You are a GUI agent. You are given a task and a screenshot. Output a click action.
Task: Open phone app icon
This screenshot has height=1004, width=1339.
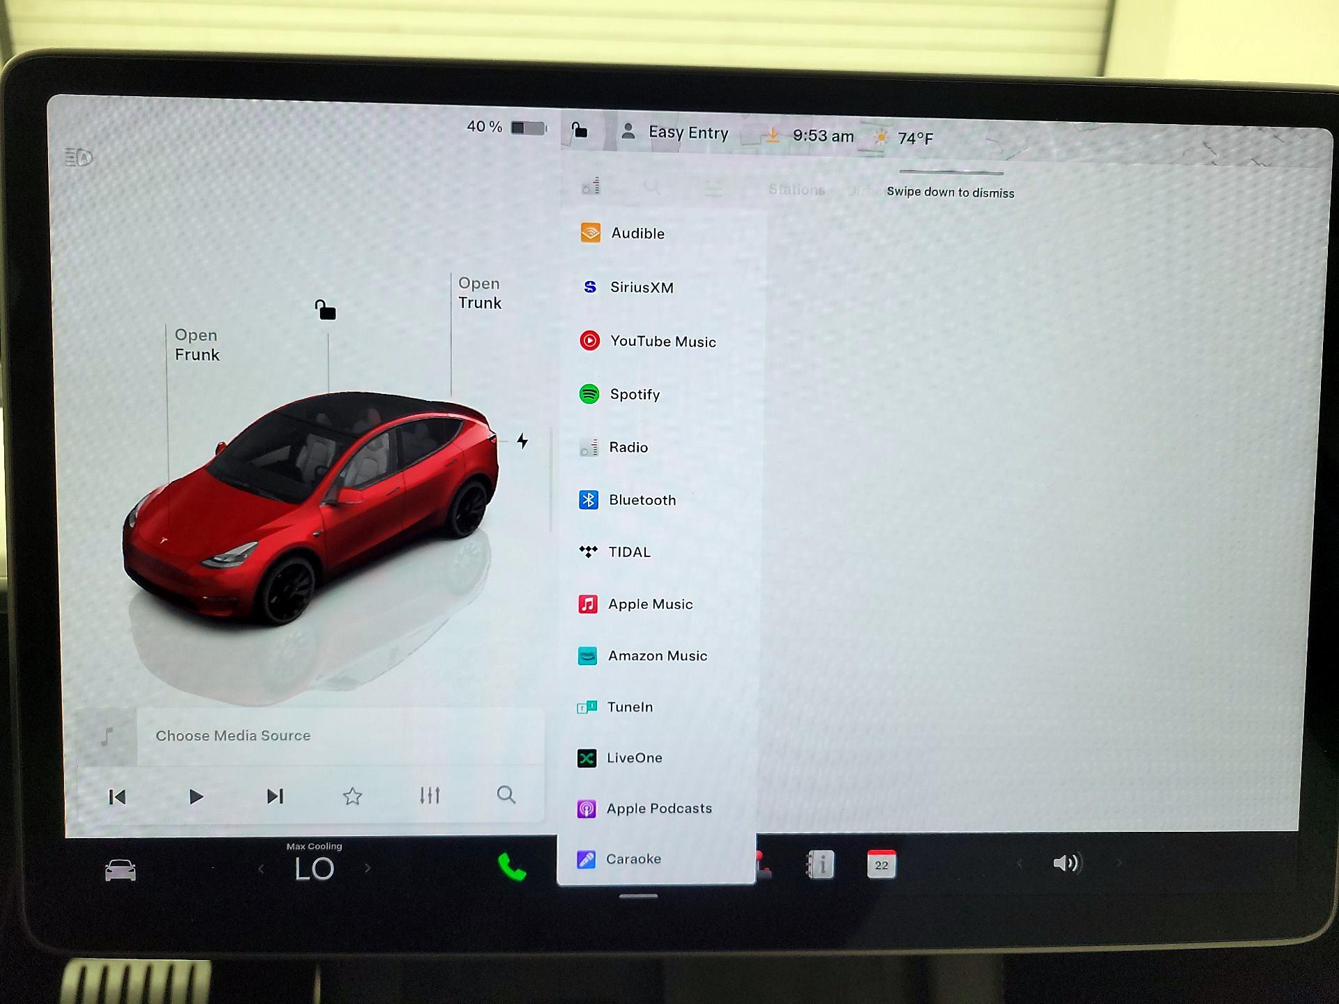[512, 867]
